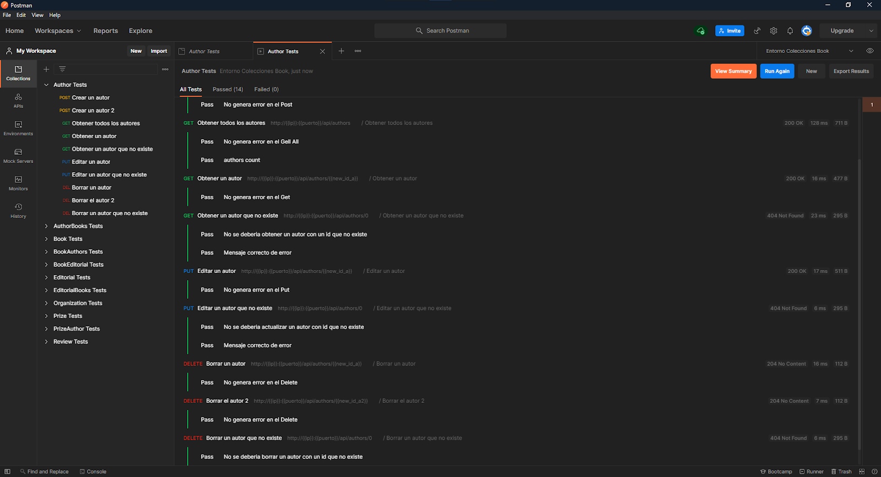
Task: Click the New run button
Action: [x=812, y=71]
